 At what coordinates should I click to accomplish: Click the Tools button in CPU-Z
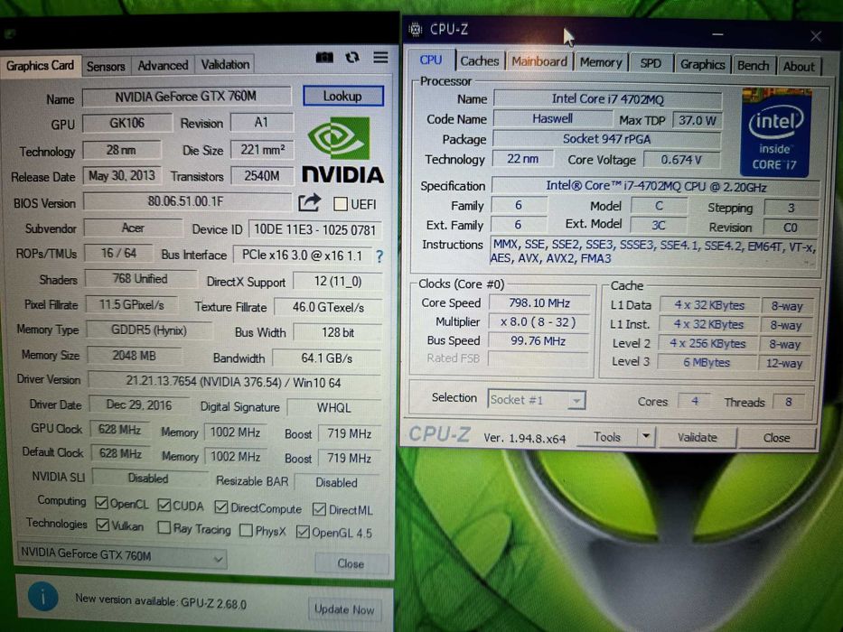coord(607,437)
